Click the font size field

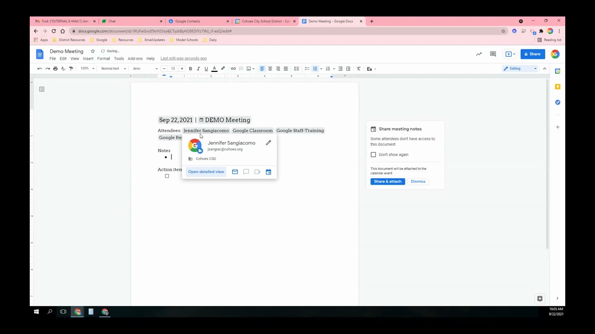(x=173, y=69)
